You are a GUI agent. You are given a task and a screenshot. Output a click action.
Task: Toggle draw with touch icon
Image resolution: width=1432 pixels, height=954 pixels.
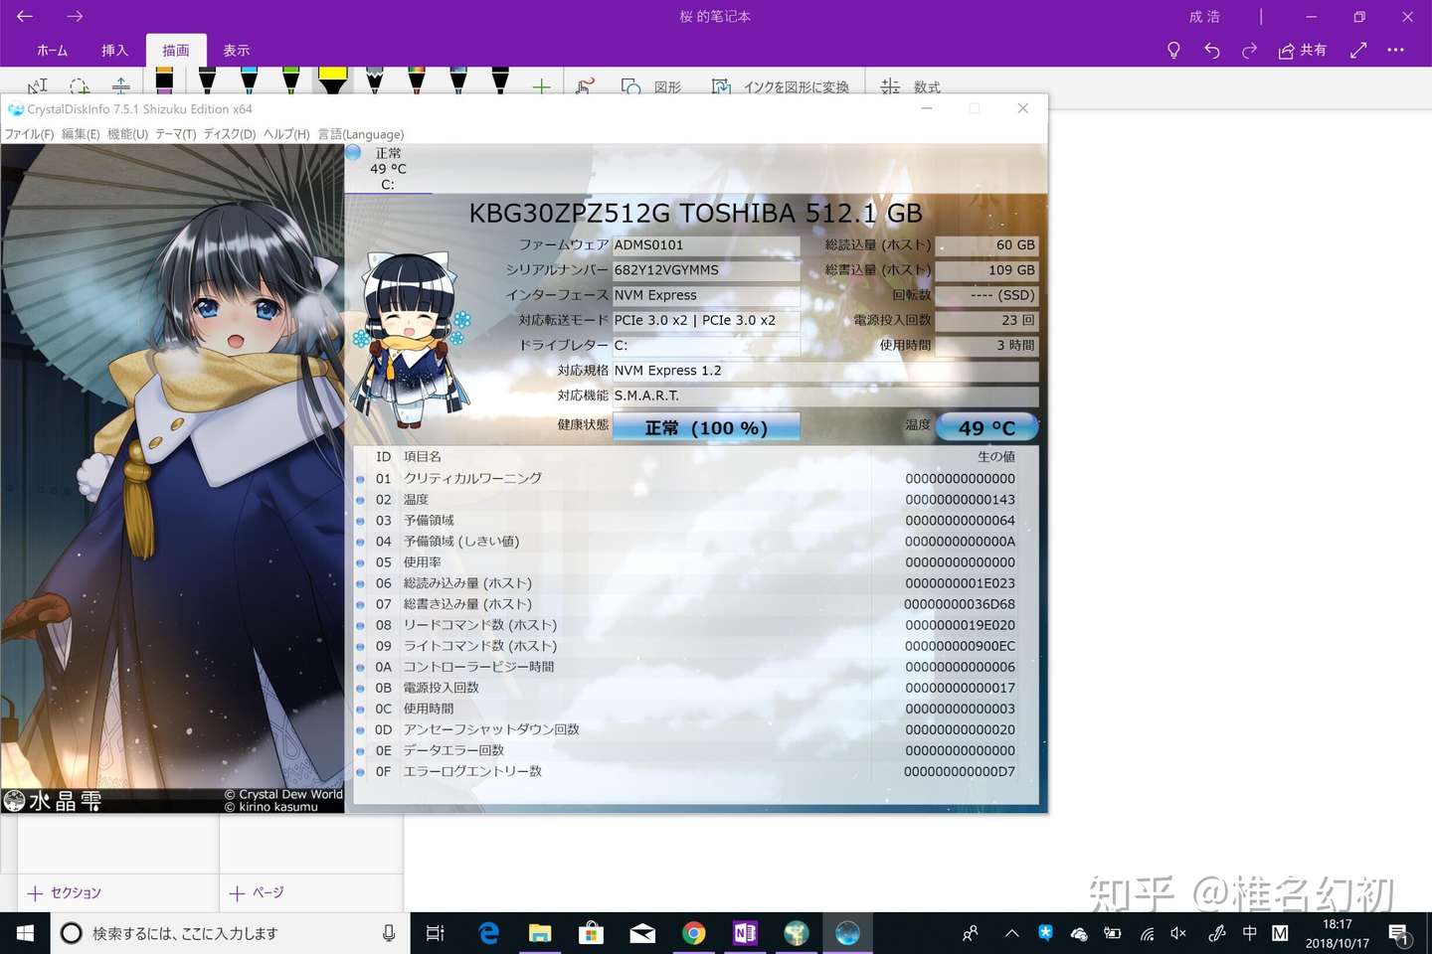point(585,86)
